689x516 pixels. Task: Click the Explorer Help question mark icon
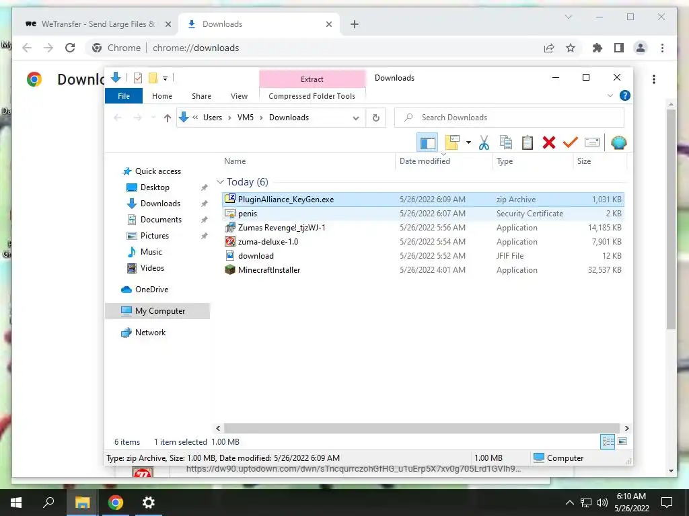coord(625,95)
